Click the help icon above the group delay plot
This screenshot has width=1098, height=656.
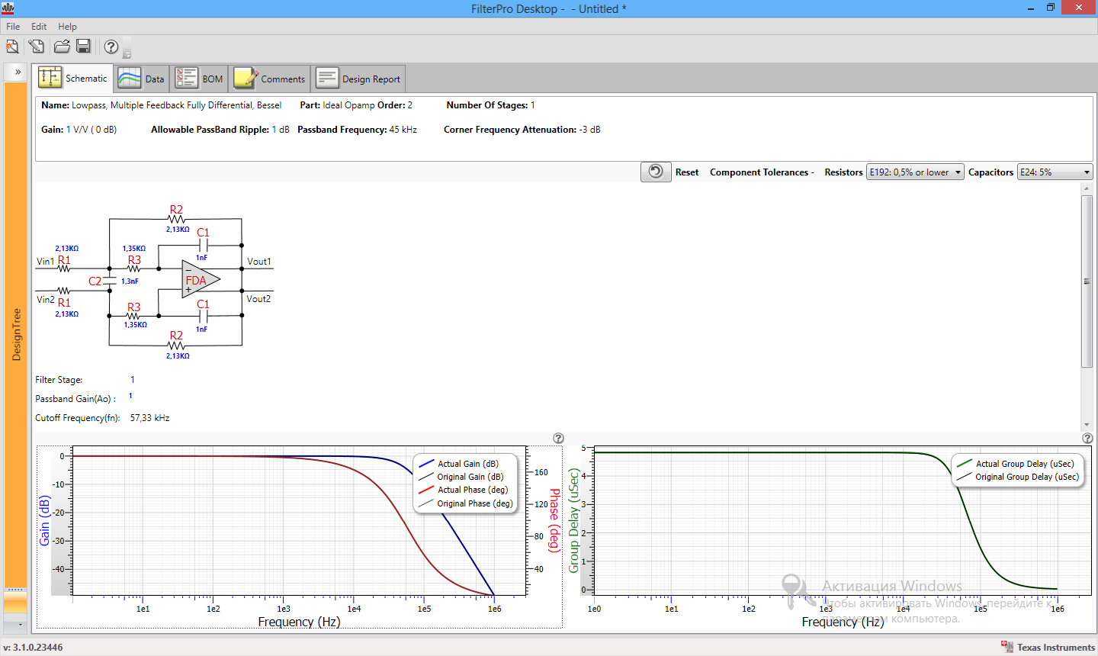(x=1087, y=438)
